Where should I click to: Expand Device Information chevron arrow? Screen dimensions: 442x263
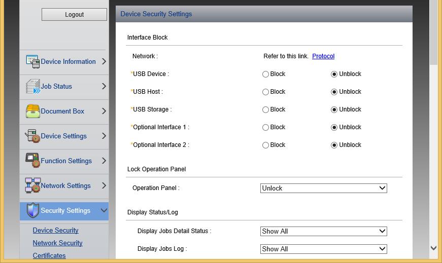point(104,61)
